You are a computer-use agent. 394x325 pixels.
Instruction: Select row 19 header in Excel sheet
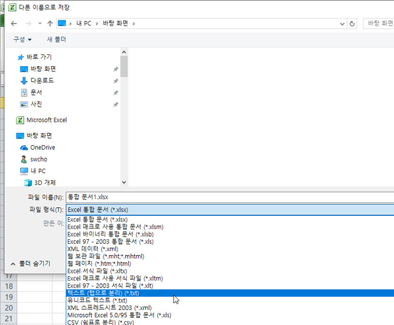pyautogui.click(x=9, y=297)
